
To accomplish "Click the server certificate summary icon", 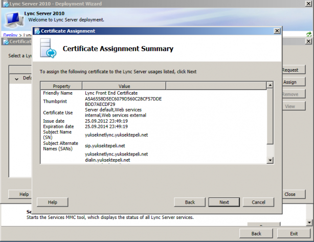I will [x=48, y=48].
